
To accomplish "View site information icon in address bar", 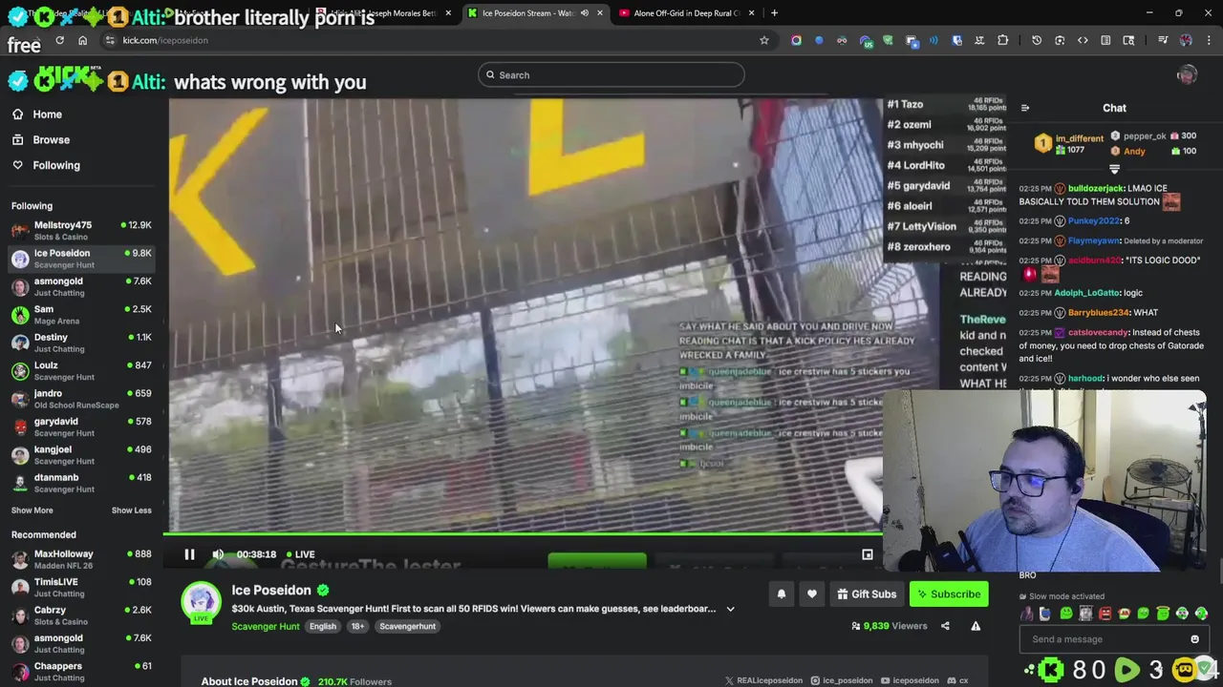I will 110,40.
